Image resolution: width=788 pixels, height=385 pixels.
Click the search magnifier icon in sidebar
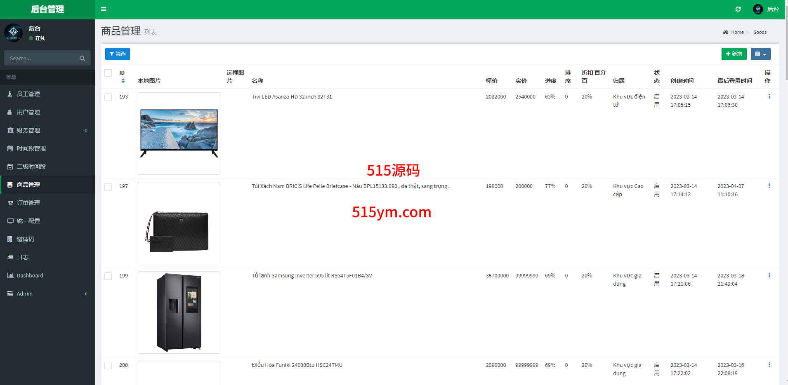(x=82, y=59)
